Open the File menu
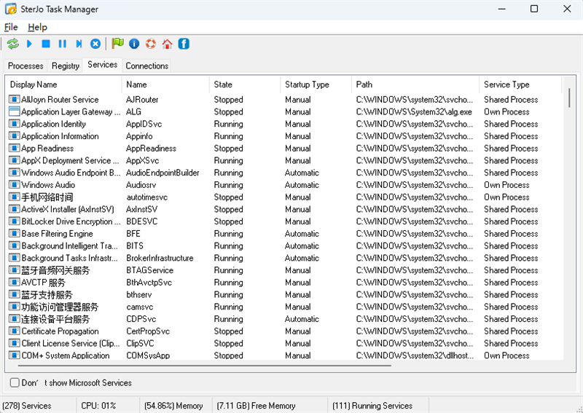Screen dimensions: 583x413 pyautogui.click(x=11, y=27)
